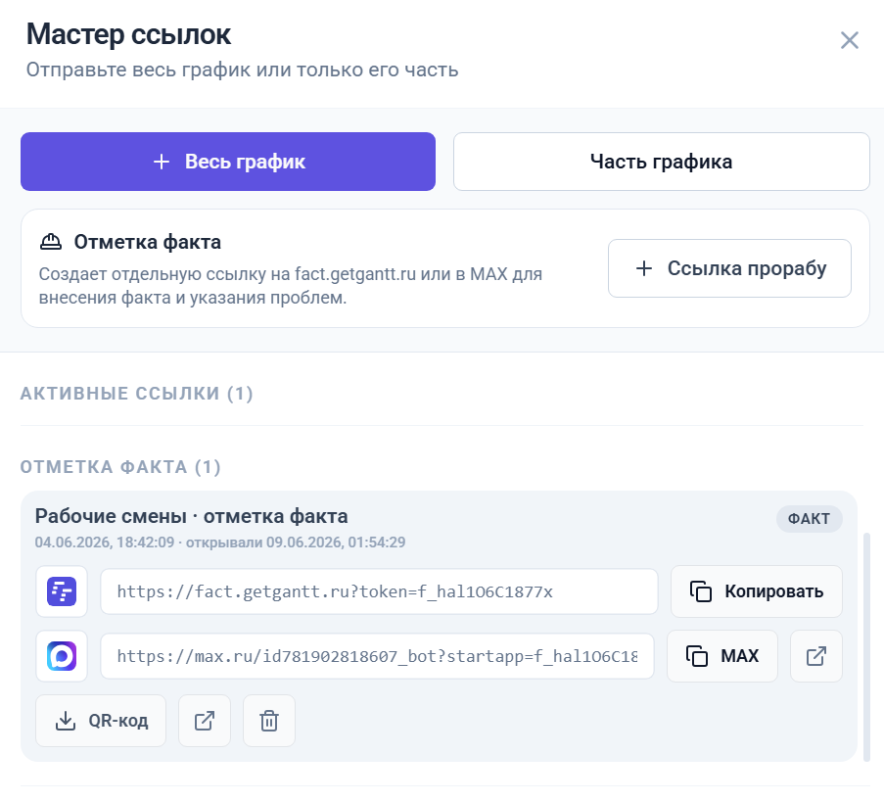Copy the fact link with Копировать
The height and width of the screenshot is (802, 884).
(x=757, y=591)
